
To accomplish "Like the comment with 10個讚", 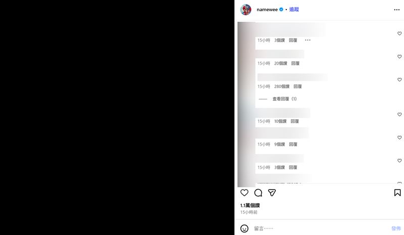I will tap(399, 115).
